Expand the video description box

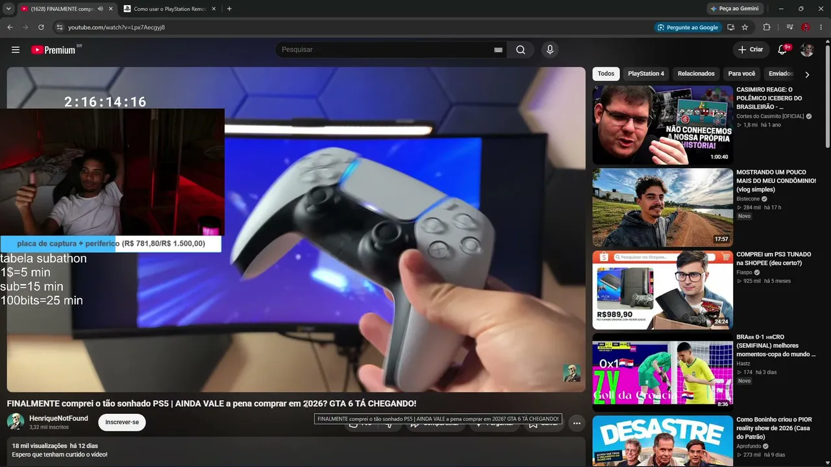point(296,453)
